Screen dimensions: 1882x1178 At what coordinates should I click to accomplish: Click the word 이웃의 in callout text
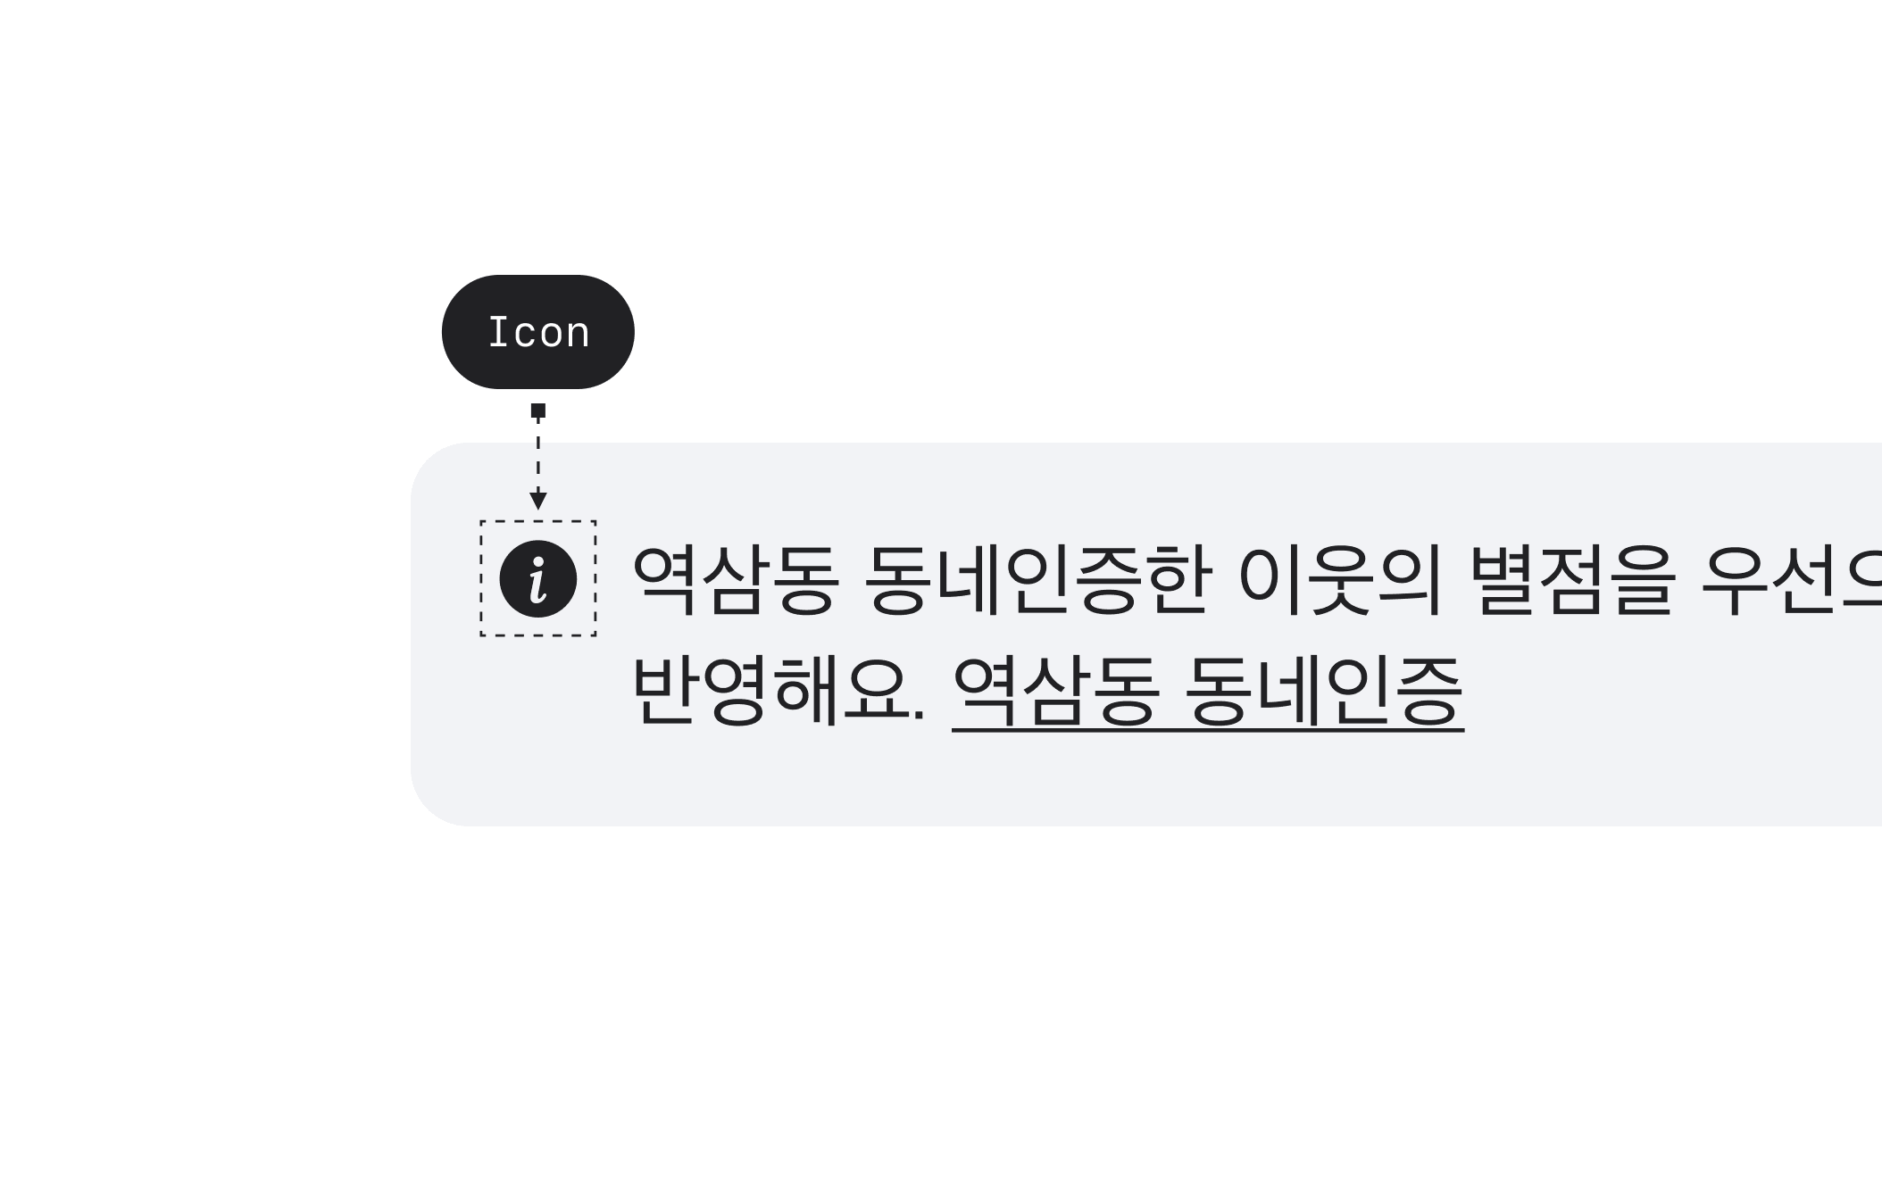pyautogui.click(x=1340, y=580)
